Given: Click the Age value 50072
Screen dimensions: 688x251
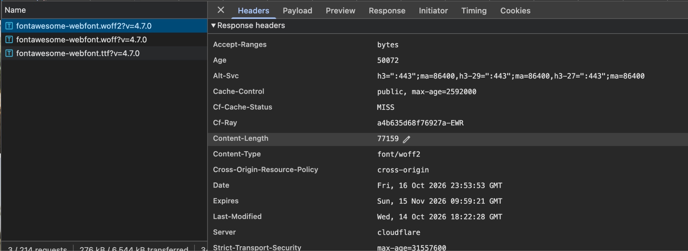Looking at the screenshot, I should 388,60.
